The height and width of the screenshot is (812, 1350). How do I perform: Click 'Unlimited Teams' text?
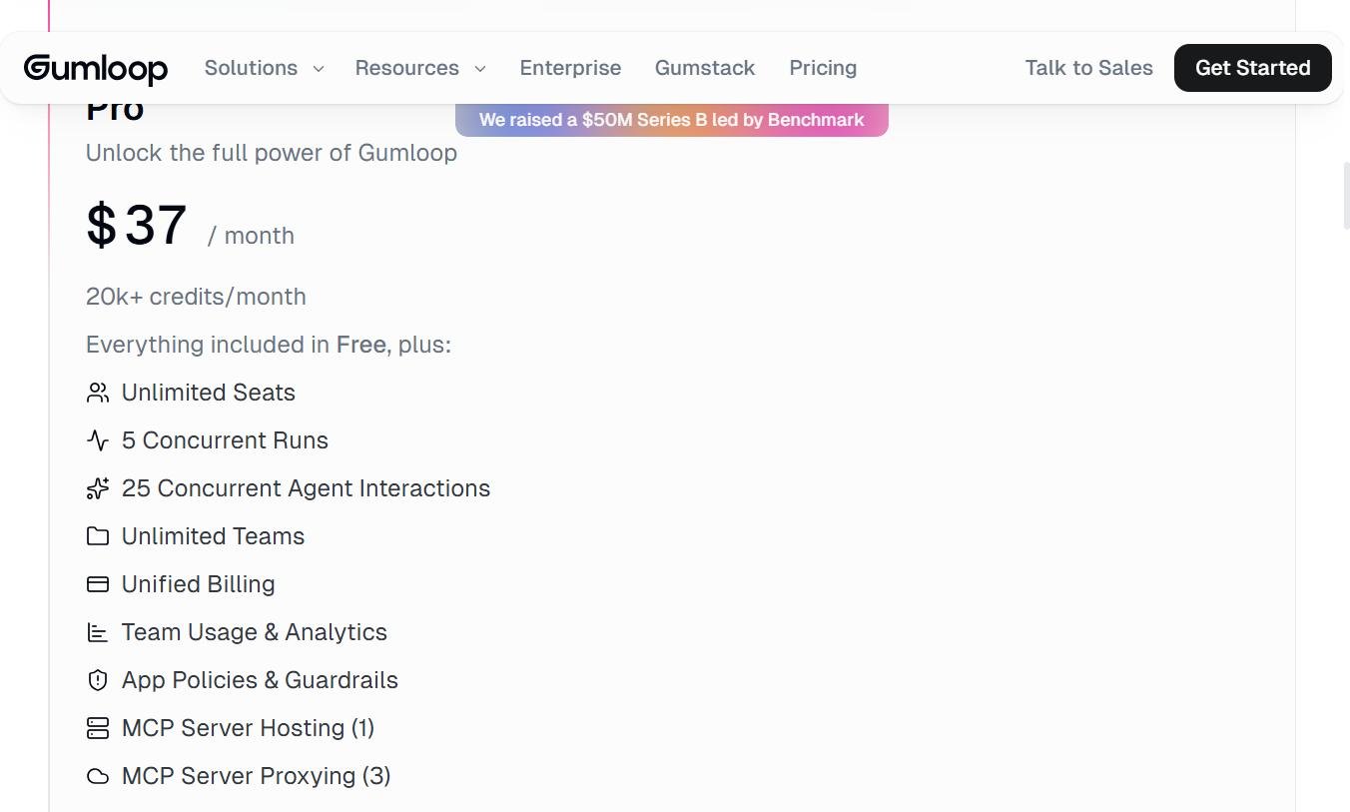pos(213,536)
